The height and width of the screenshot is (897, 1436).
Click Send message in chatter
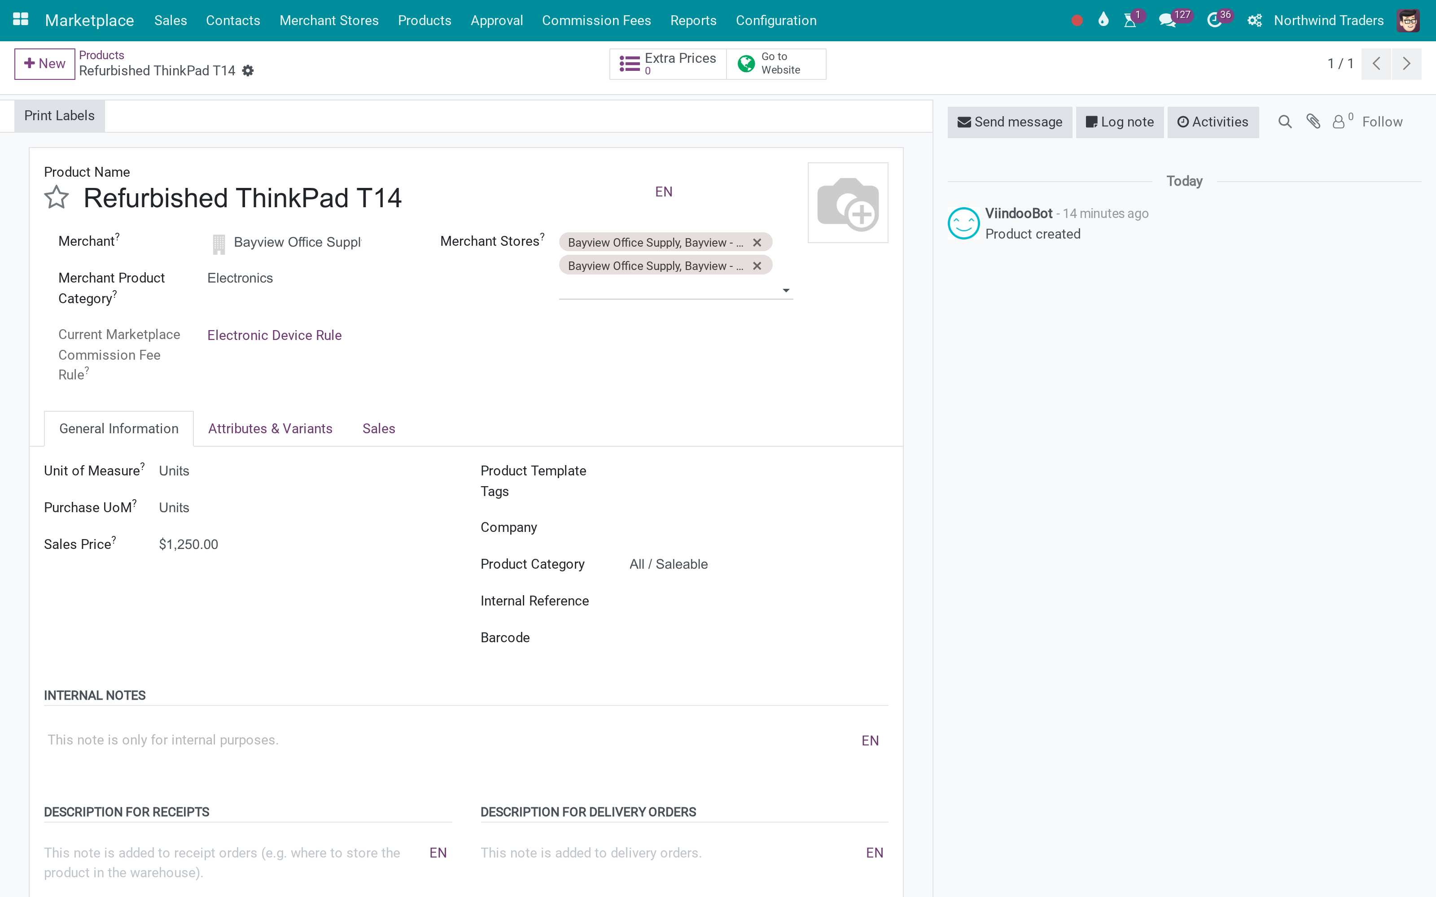pos(1010,122)
